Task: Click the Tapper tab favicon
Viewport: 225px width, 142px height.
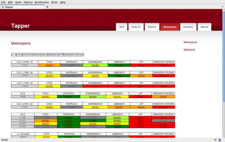Action: (3, 7)
